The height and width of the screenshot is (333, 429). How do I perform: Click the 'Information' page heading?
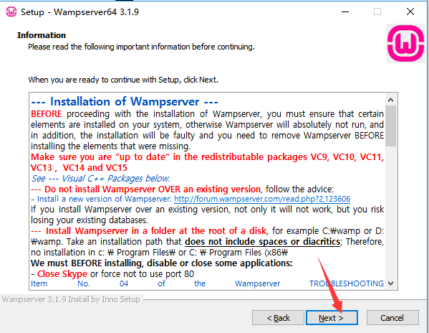[x=42, y=35]
